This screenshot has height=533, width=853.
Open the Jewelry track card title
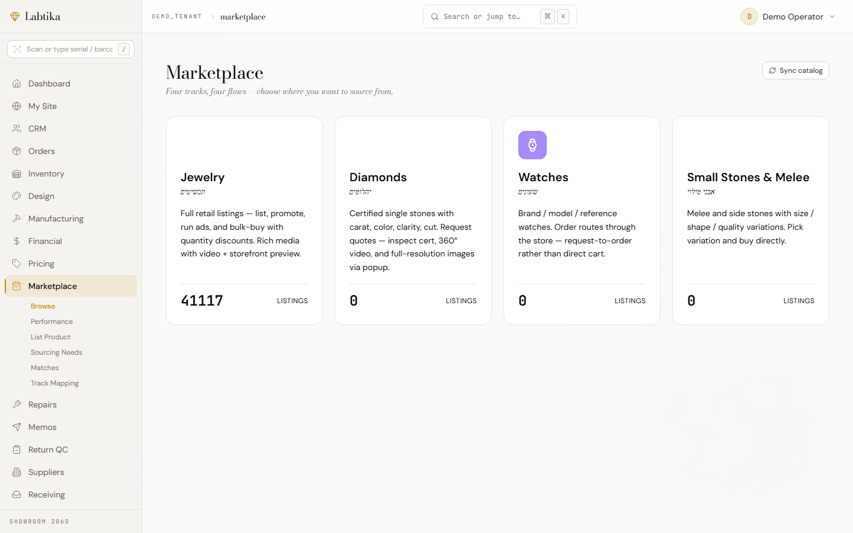(x=203, y=177)
